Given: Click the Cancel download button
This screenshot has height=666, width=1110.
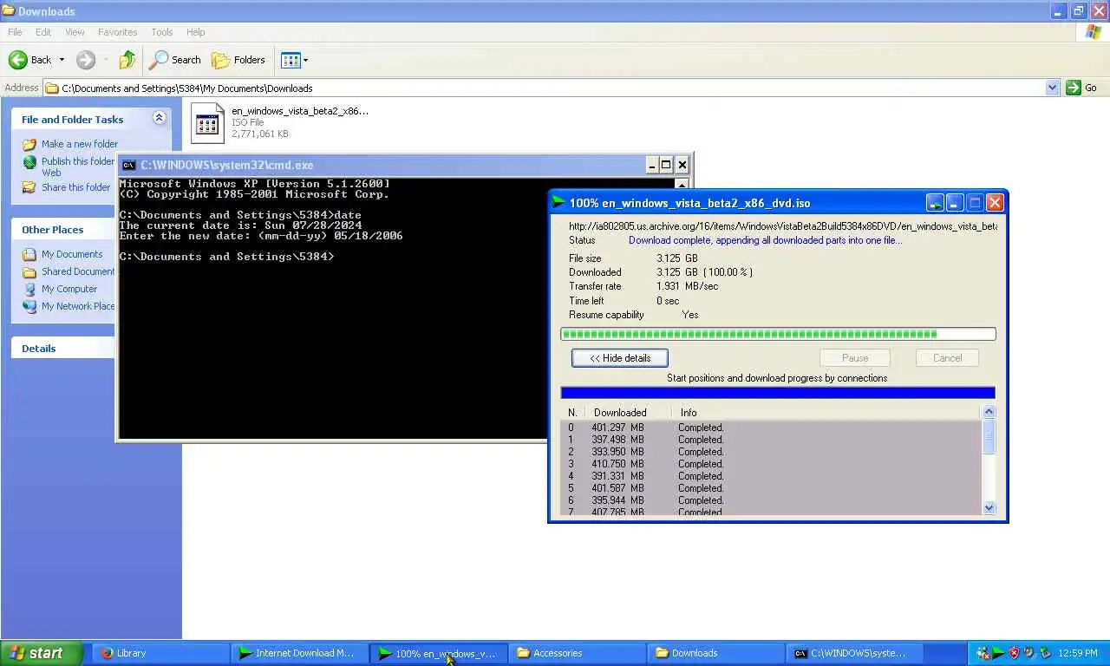Looking at the screenshot, I should (947, 358).
